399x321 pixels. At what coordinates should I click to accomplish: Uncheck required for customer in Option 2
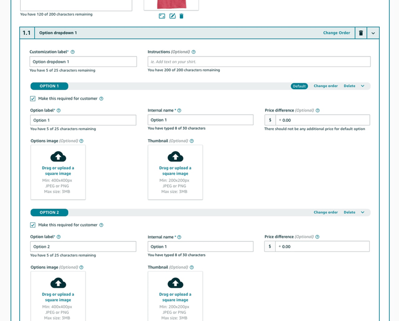coord(33,225)
